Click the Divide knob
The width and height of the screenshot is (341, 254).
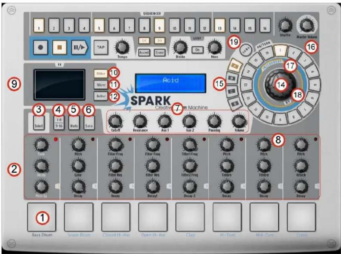(x=180, y=47)
